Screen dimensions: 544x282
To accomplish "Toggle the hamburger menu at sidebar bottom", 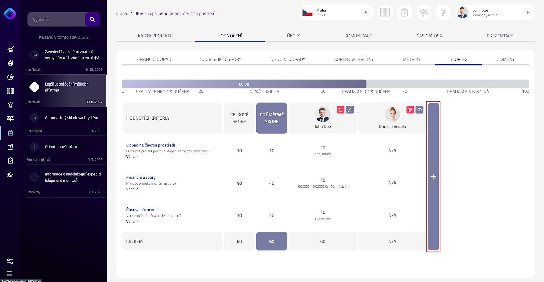I will [x=10, y=274].
